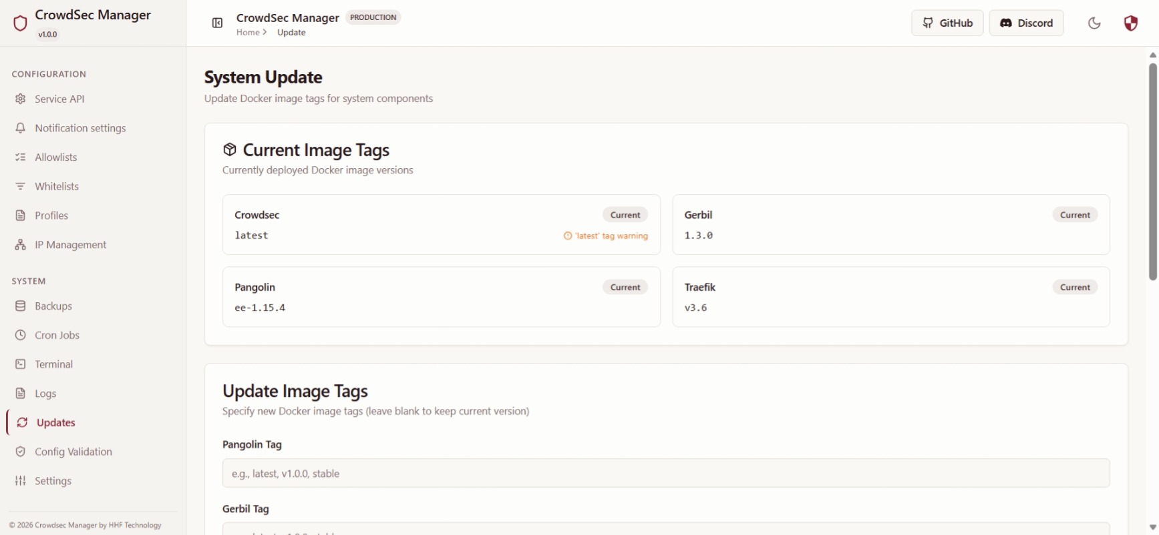The height and width of the screenshot is (535, 1159).
Task: Click the Traefik card title
Action: 700,287
